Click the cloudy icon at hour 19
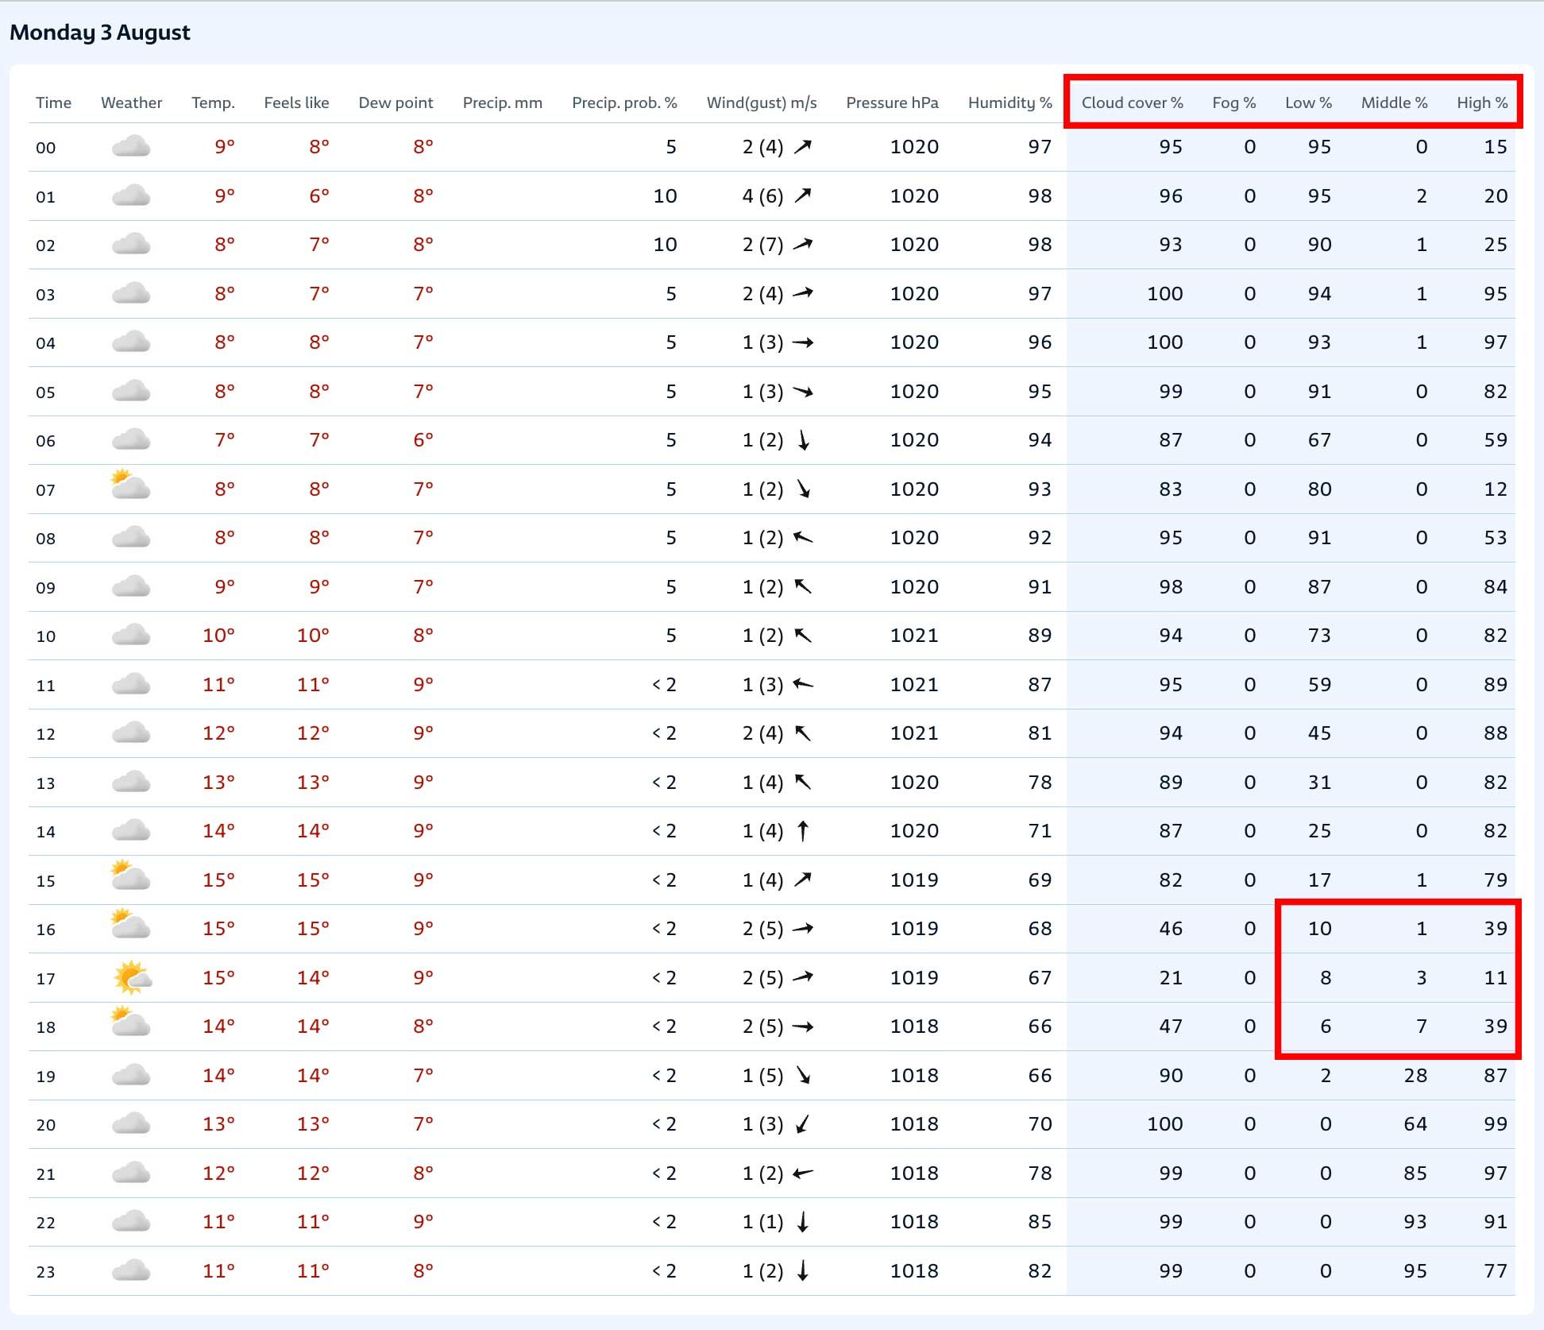 click(131, 1075)
